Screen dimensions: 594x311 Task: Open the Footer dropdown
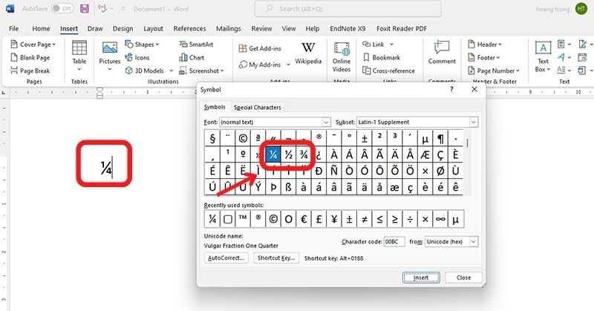click(x=484, y=58)
